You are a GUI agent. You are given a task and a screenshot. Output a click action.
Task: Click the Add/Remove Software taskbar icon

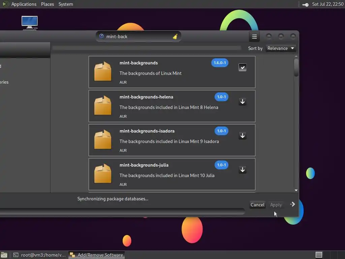72,255
